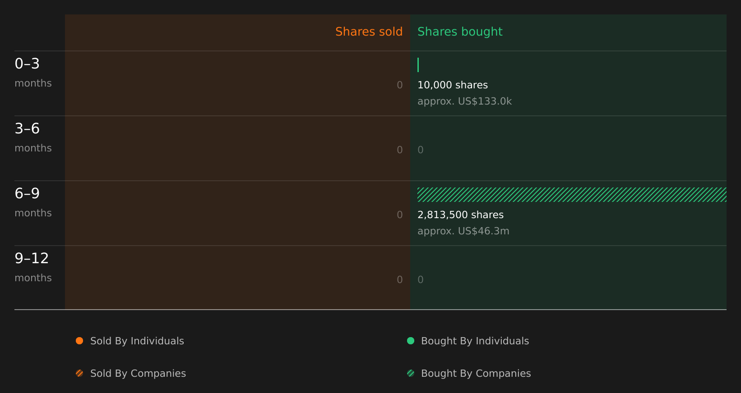
Task: Click the orange Sold By Individuals legend dot
Action: [79, 341]
